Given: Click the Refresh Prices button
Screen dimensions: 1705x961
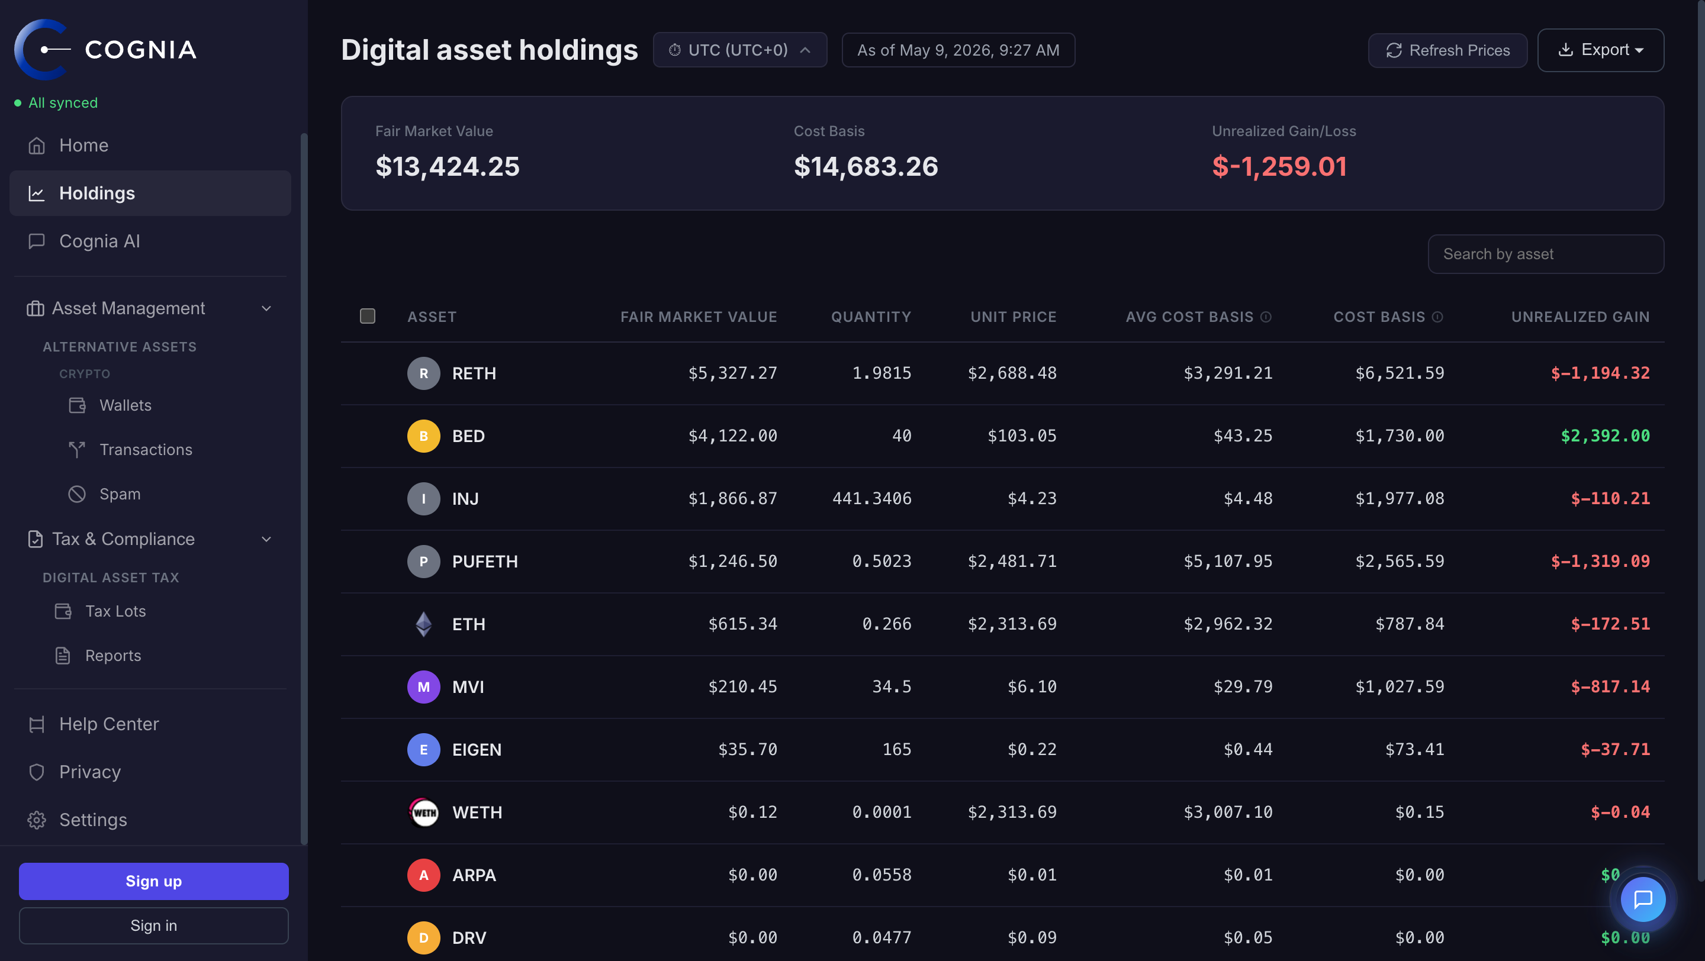Looking at the screenshot, I should [x=1447, y=50].
